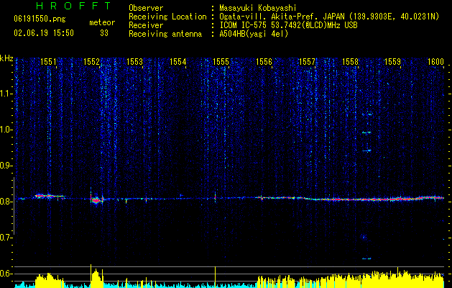Click the 1.0 kHz axis label
This screenshot has height=288, width=452.
point(6,130)
